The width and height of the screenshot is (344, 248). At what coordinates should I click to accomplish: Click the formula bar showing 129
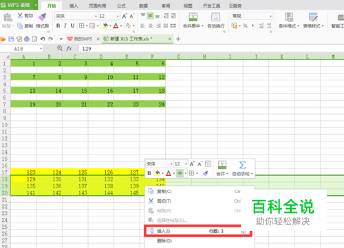[211, 49]
